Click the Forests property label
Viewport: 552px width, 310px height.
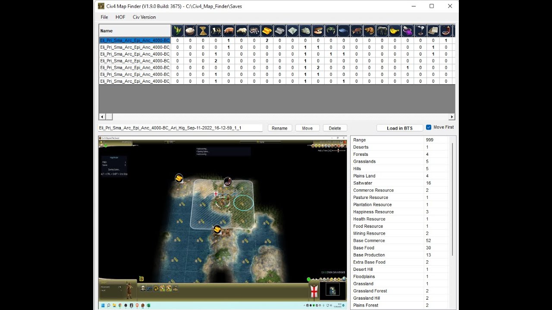pyautogui.click(x=361, y=154)
